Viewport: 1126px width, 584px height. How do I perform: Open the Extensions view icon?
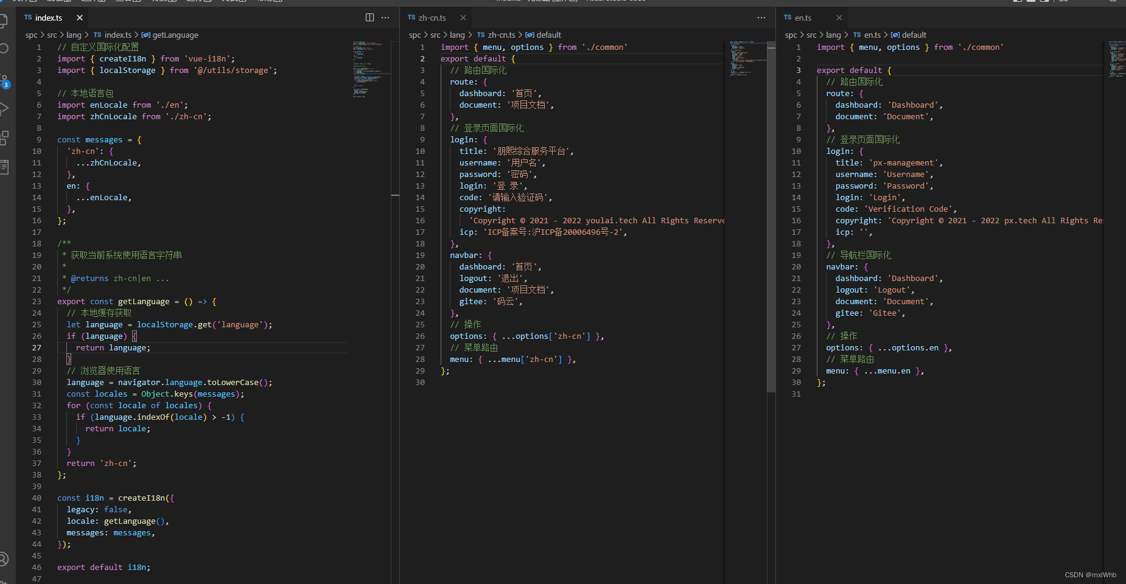pyautogui.click(x=4, y=138)
